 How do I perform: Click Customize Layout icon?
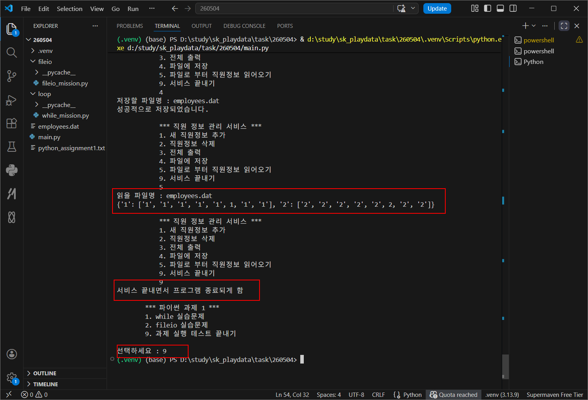coord(475,9)
